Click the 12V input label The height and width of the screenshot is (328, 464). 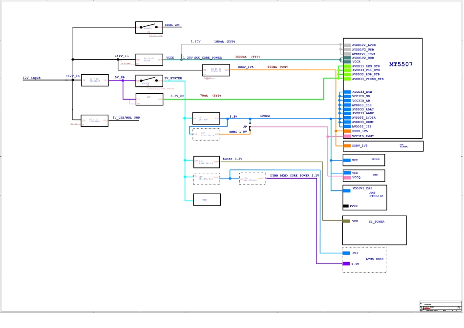(x=32, y=78)
